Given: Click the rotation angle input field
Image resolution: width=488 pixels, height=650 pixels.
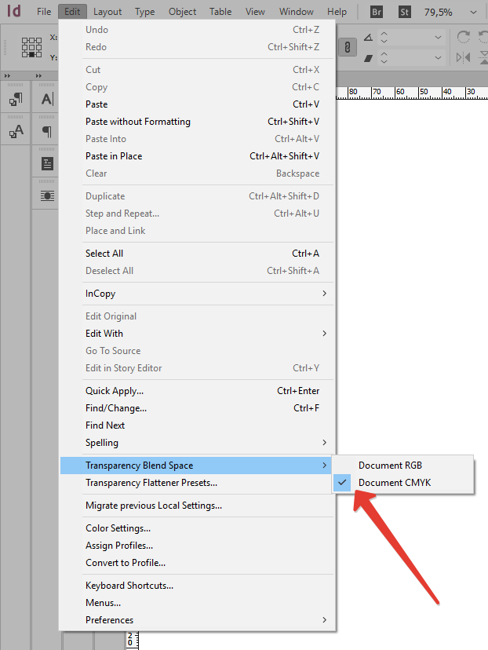Looking at the screenshot, I should [x=410, y=38].
